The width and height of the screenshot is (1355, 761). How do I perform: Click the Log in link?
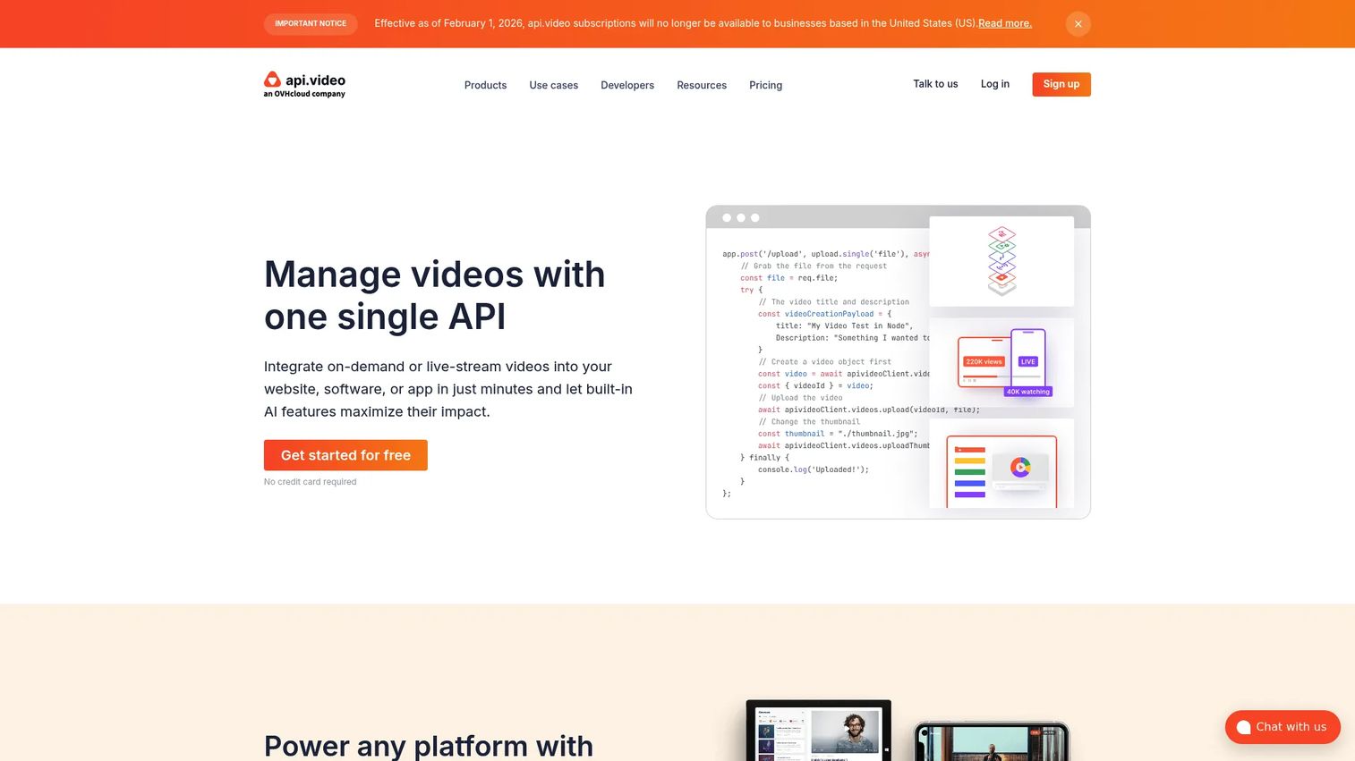click(x=995, y=84)
